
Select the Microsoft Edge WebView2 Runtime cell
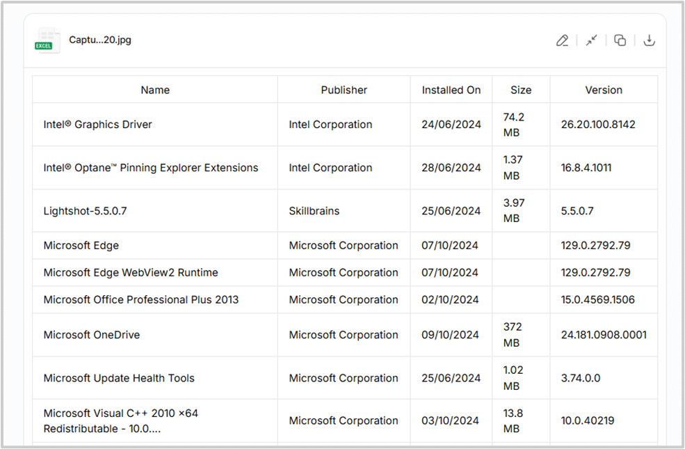point(131,272)
